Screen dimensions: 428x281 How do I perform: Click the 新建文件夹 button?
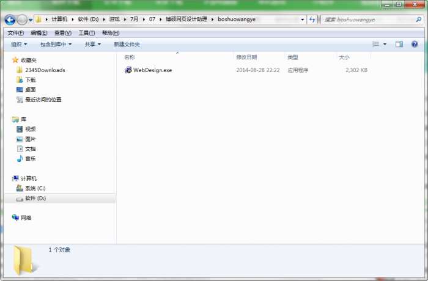click(127, 45)
